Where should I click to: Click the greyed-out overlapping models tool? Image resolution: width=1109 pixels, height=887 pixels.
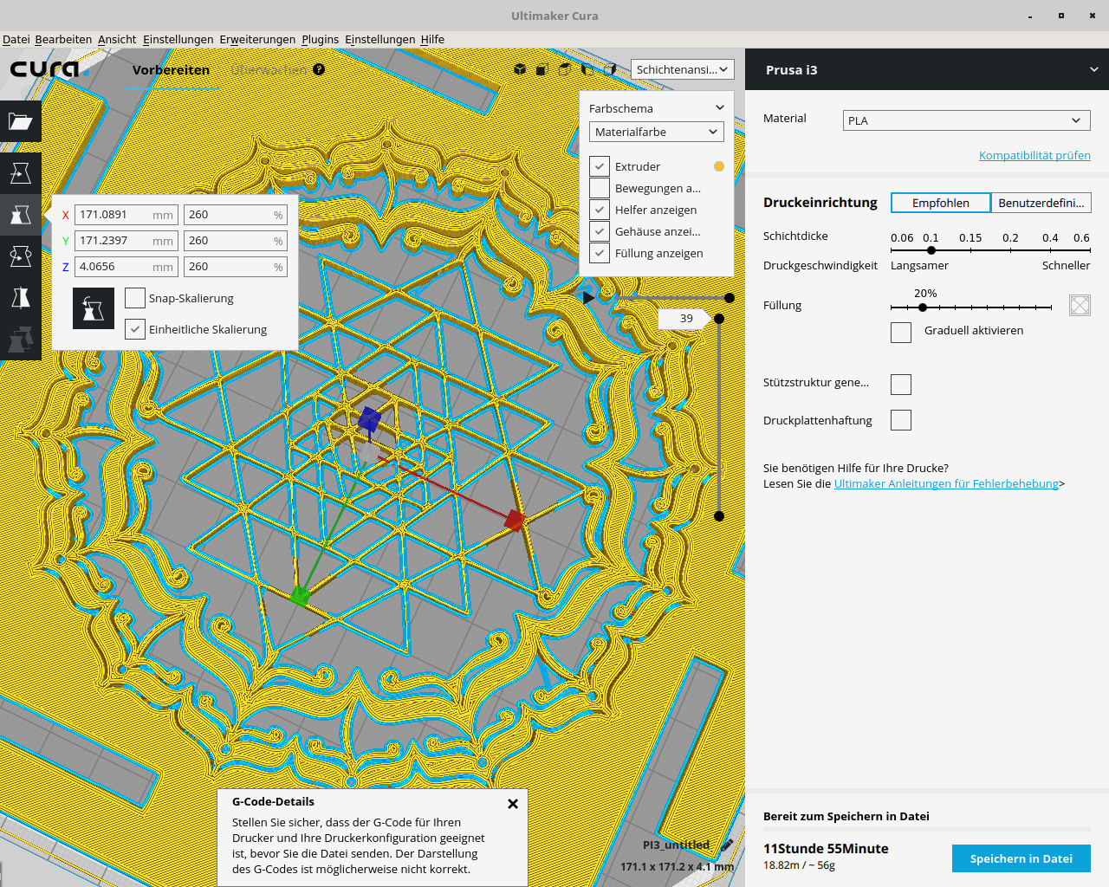pyautogui.click(x=21, y=340)
